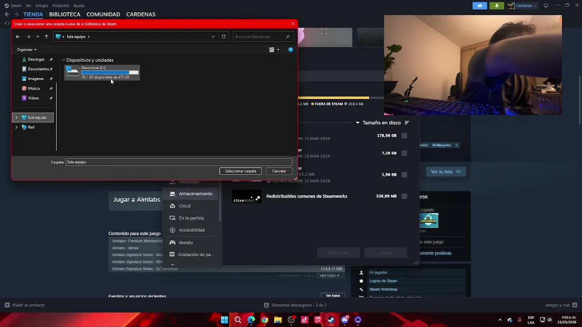Click Cancelar in the folder dialog
This screenshot has height=327, width=582.
pos(279,171)
